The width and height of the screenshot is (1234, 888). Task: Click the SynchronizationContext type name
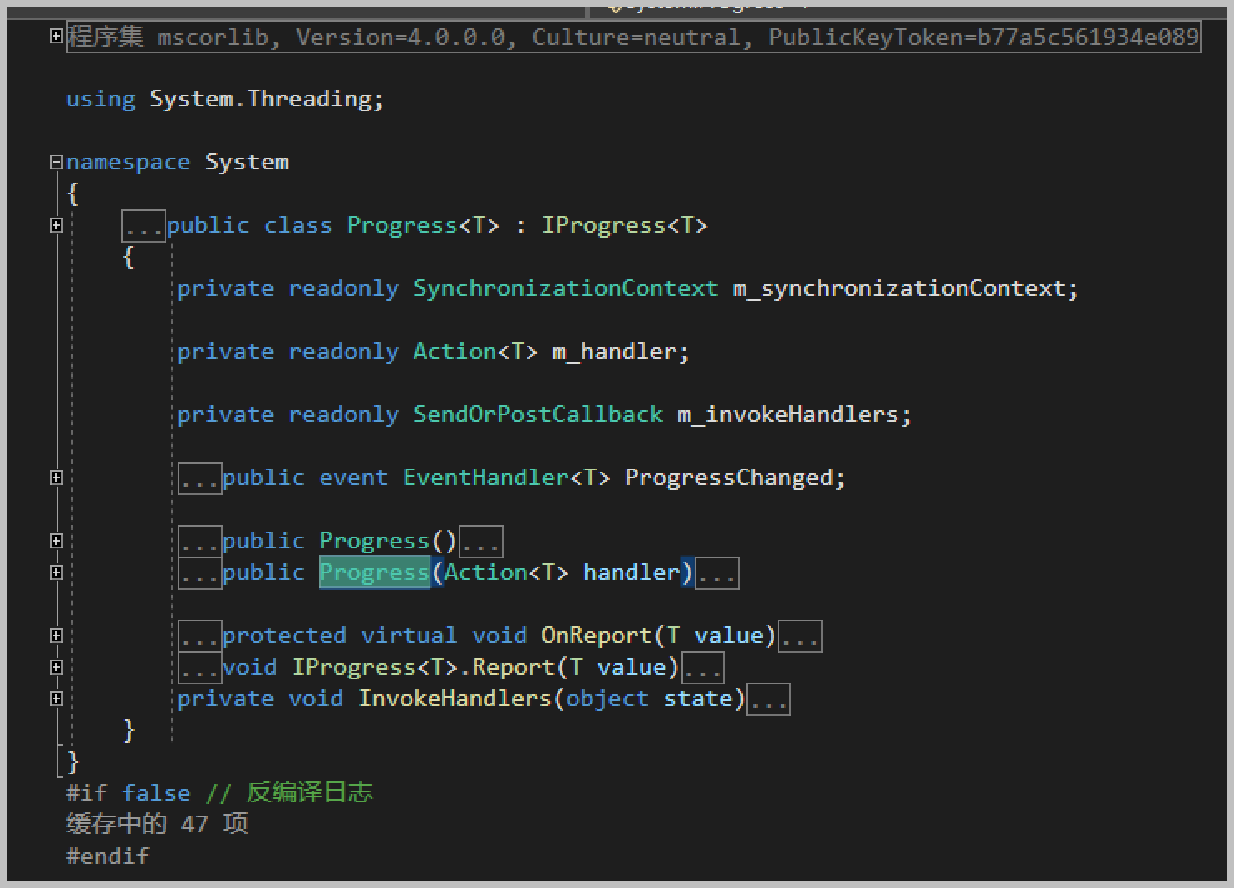coord(565,288)
